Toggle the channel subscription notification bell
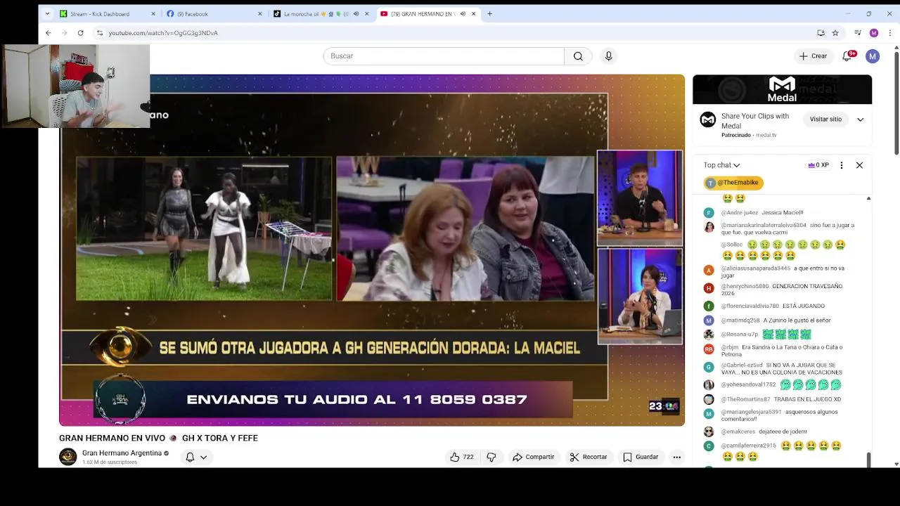The image size is (900, 506). tap(190, 457)
